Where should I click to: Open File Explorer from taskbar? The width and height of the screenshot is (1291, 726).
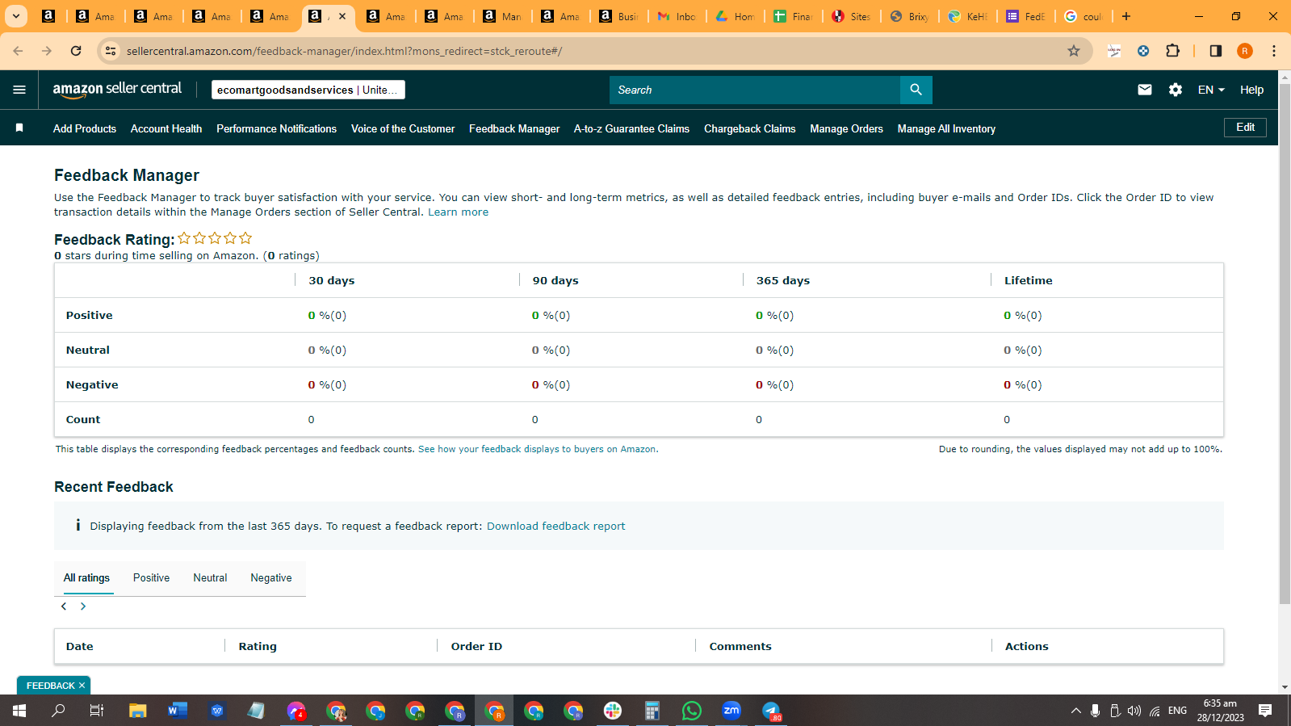pos(138,711)
